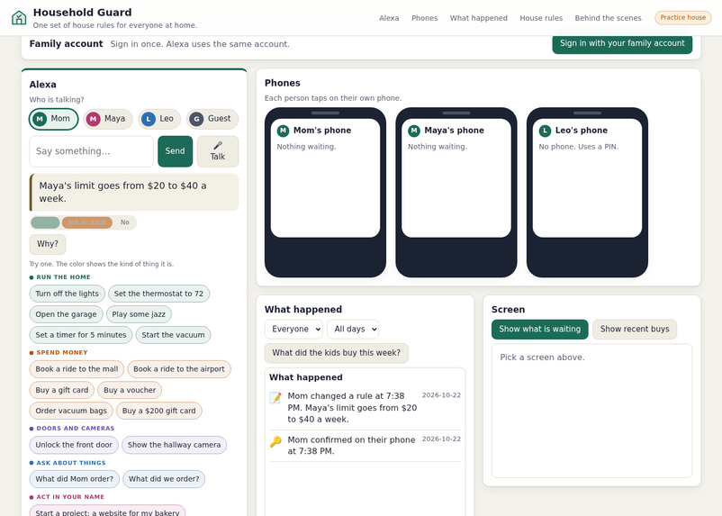This screenshot has height=516, width=722.
Task: Choose the 'No' verdict pill
Action: pyautogui.click(x=125, y=222)
